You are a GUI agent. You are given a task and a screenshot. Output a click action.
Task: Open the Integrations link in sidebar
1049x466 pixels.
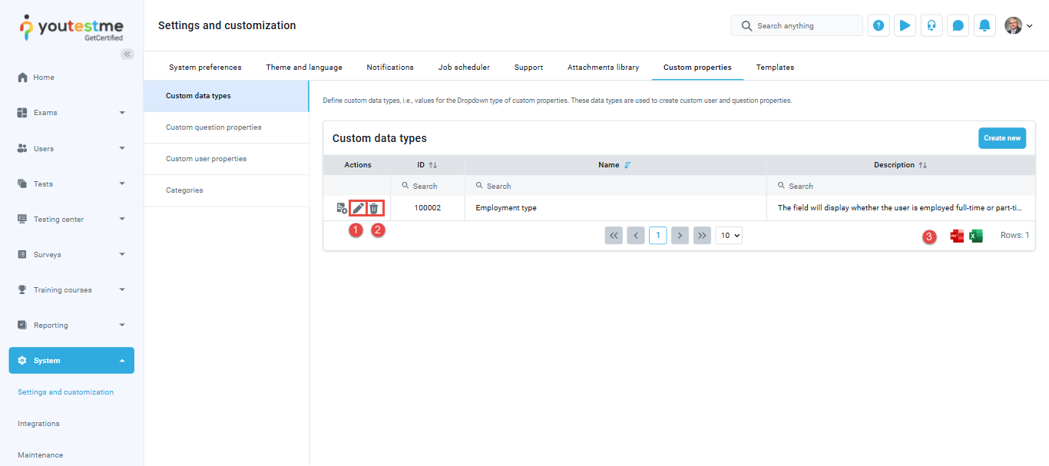38,424
